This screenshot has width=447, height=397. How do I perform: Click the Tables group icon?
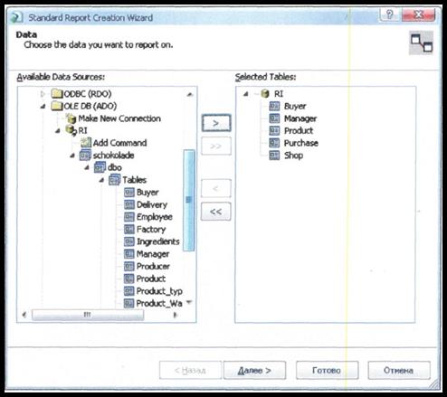[114, 180]
